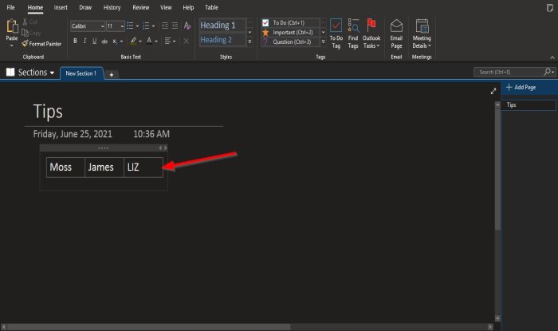This screenshot has height=331, width=558.
Task: Toggle bold formatting
Action: (x=75, y=41)
